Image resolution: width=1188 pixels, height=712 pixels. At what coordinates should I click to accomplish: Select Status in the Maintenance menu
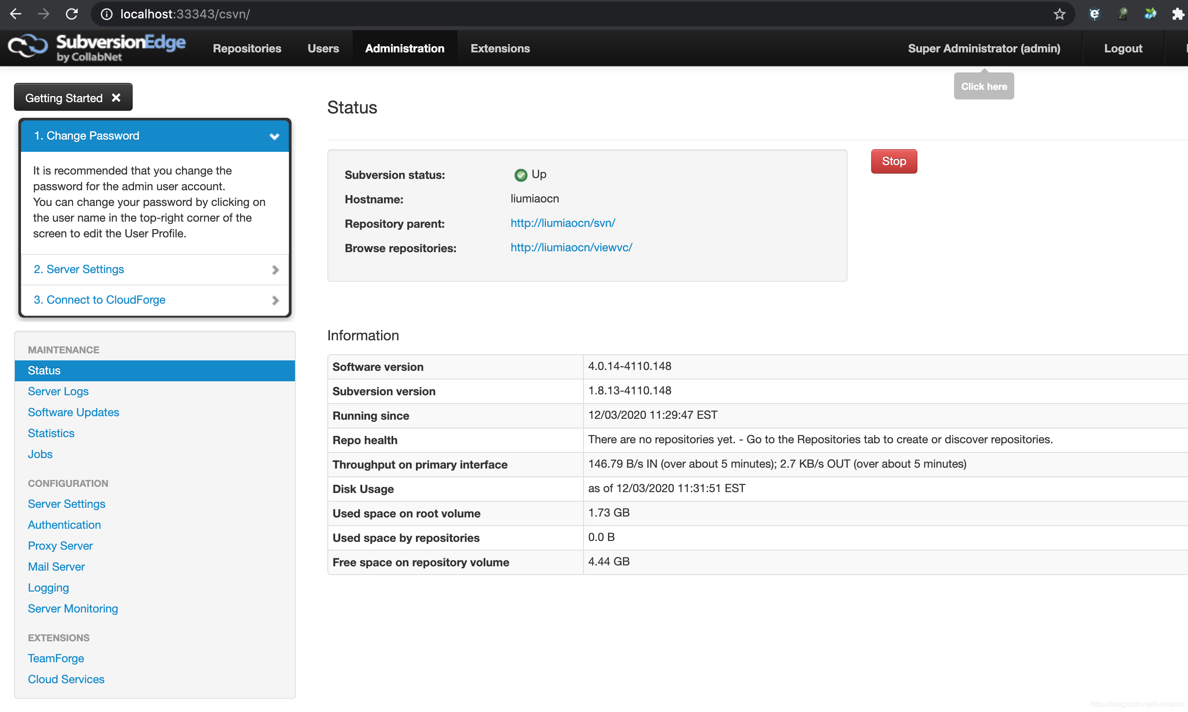[x=155, y=370]
